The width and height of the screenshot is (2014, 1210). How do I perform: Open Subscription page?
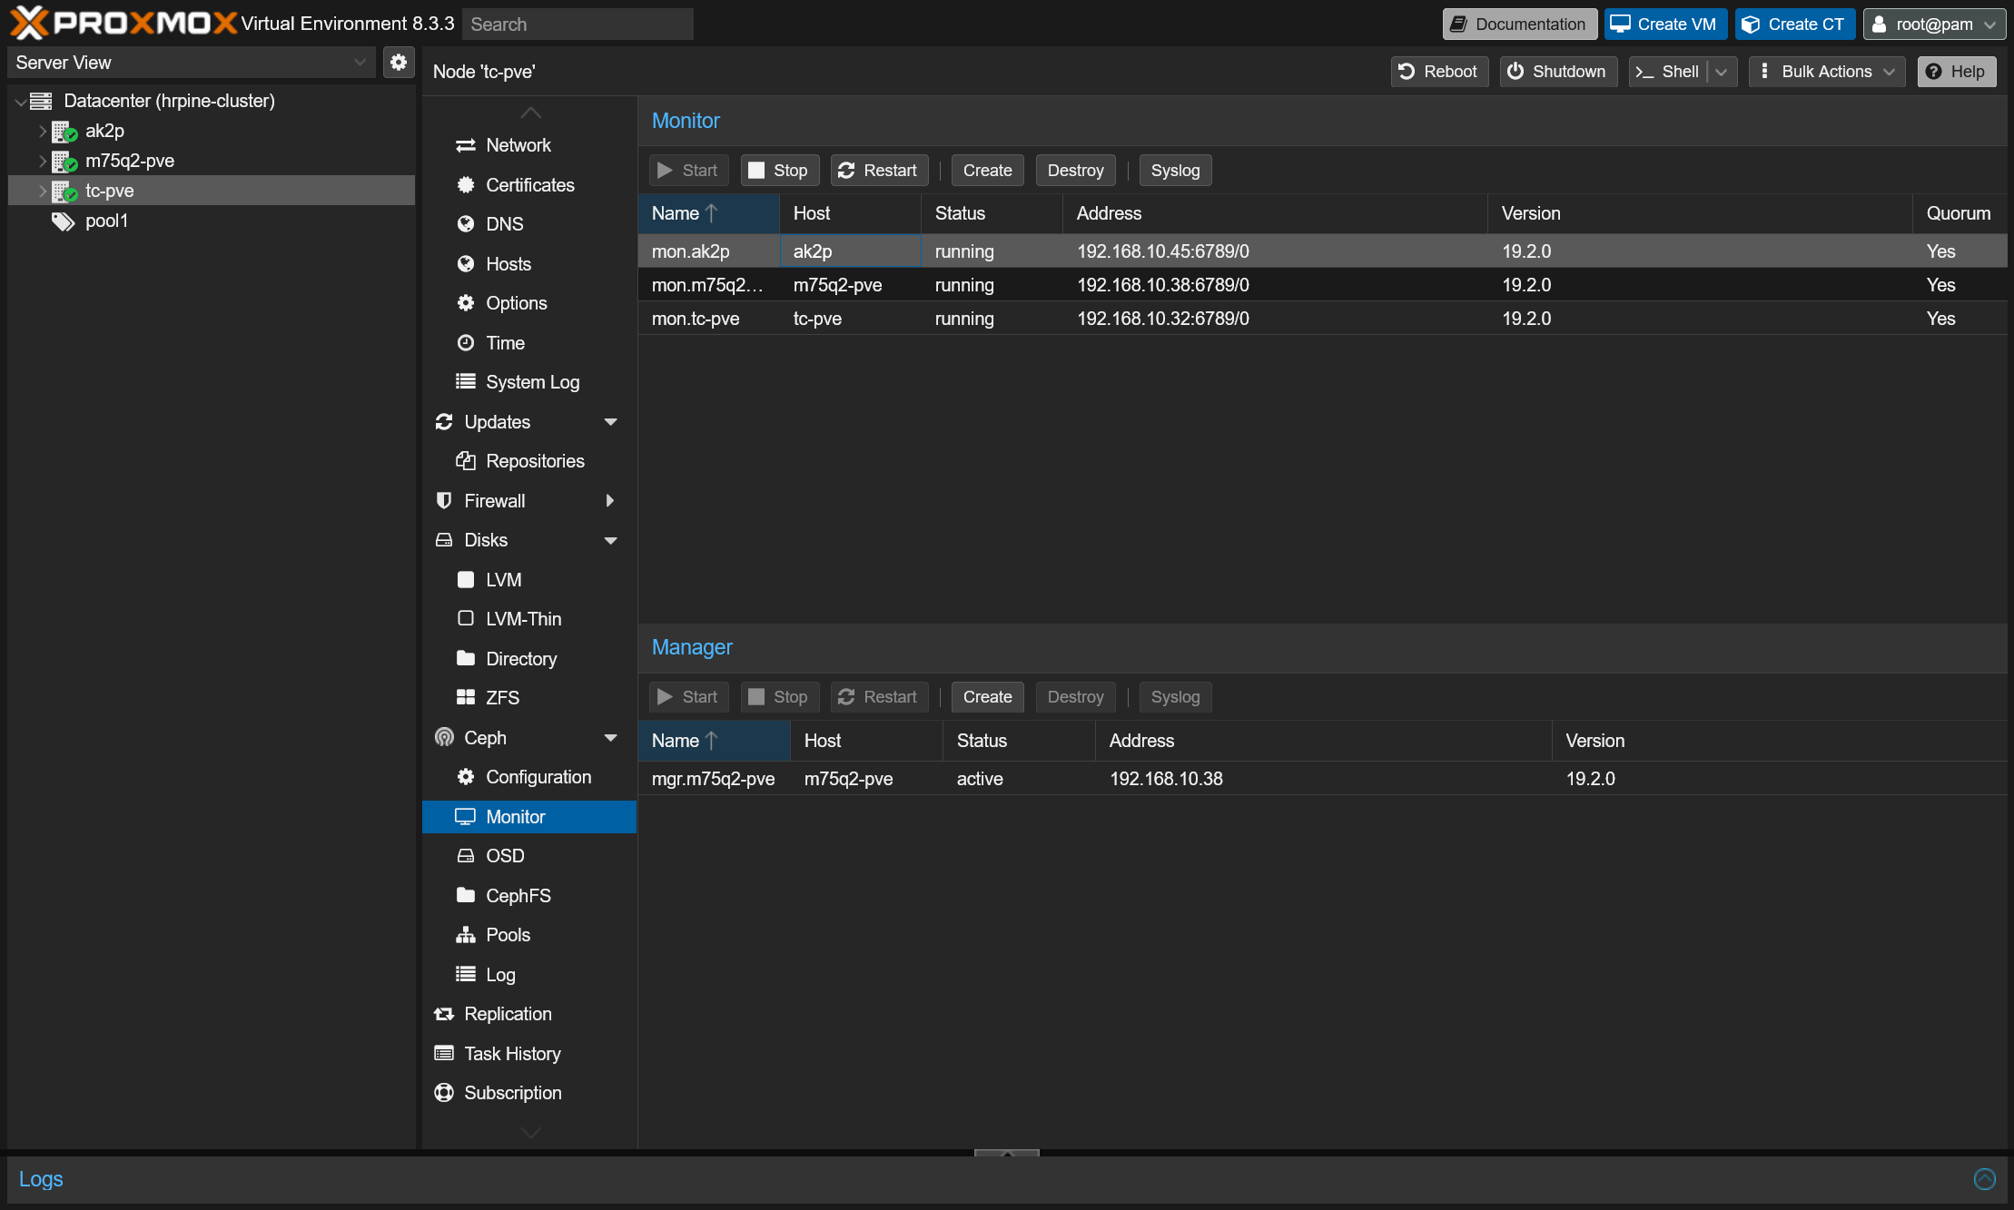coord(529,1093)
